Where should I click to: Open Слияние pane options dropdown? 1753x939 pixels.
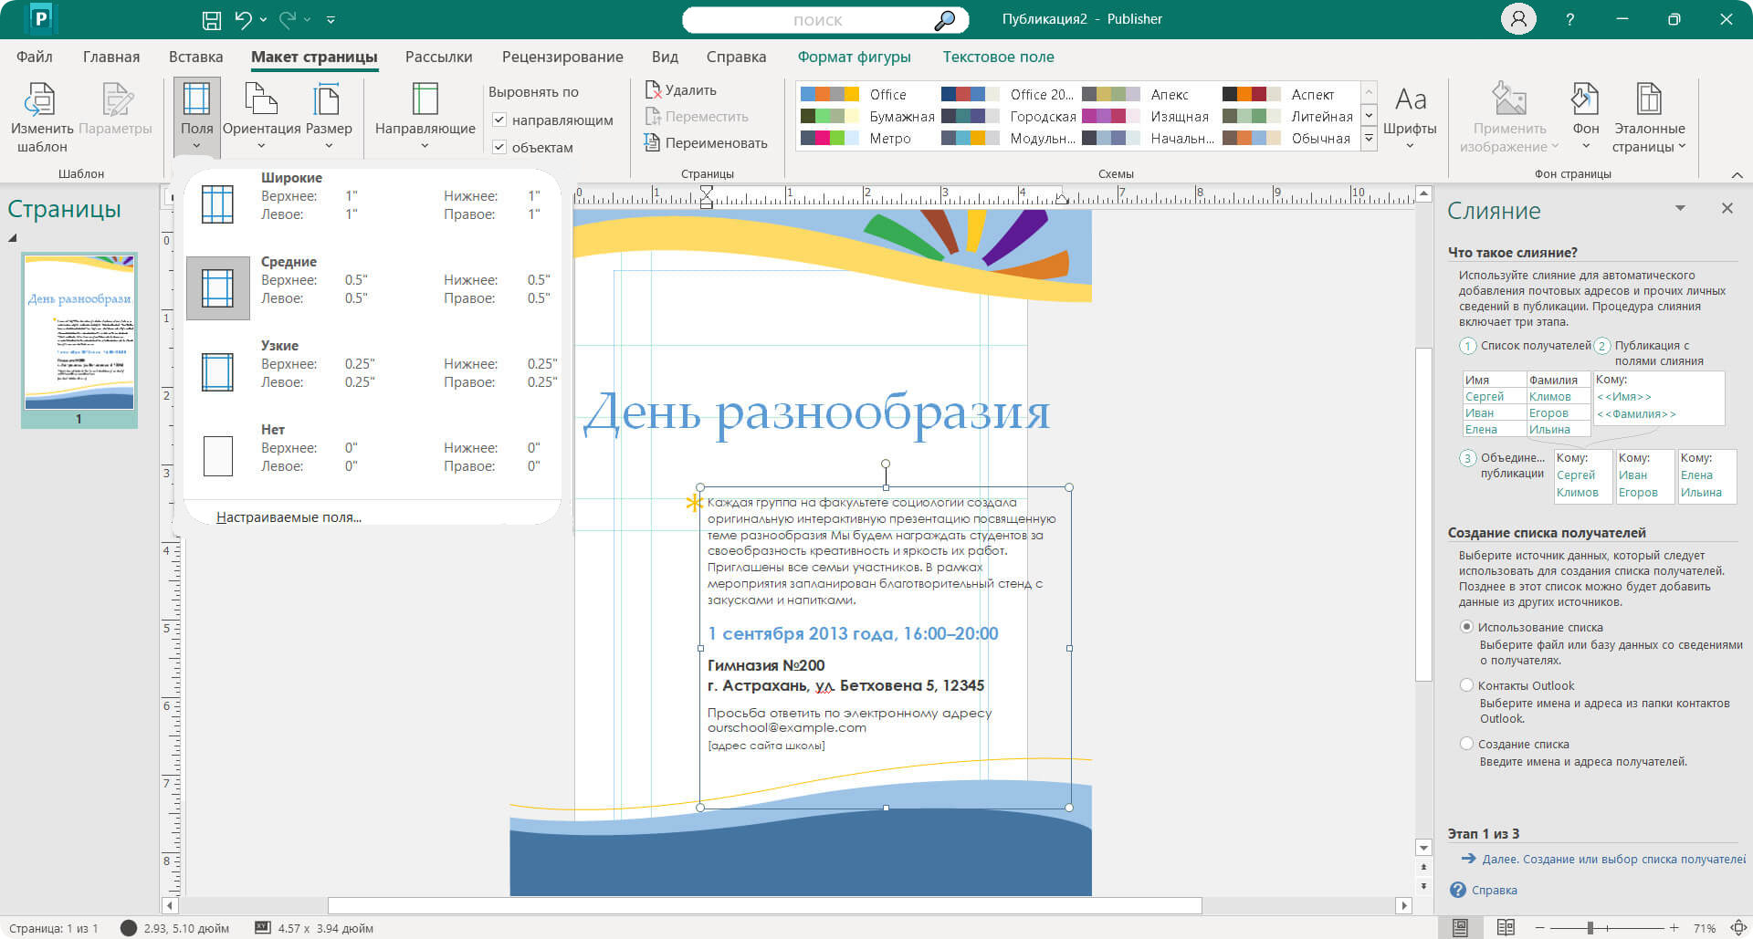tap(1680, 209)
